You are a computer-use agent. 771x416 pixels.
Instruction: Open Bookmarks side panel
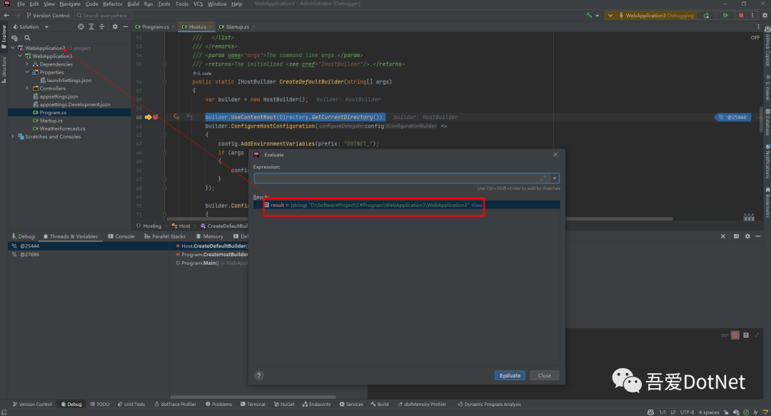(x=767, y=202)
